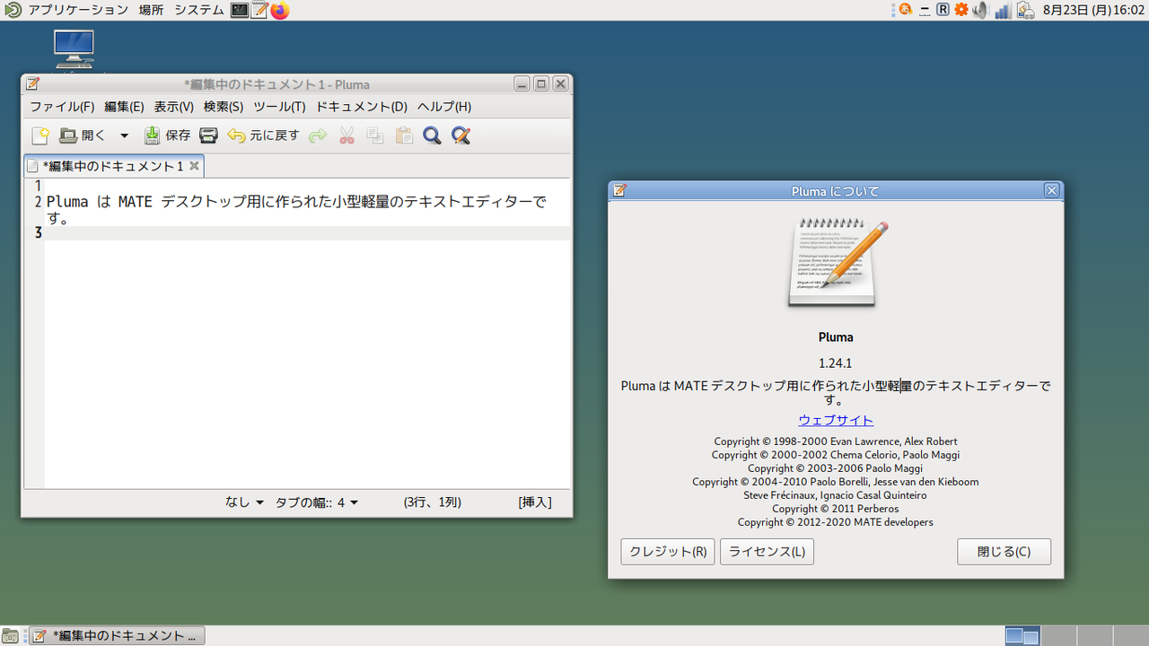
Task: Create a new document in Pluma toolbar
Action: pos(40,135)
